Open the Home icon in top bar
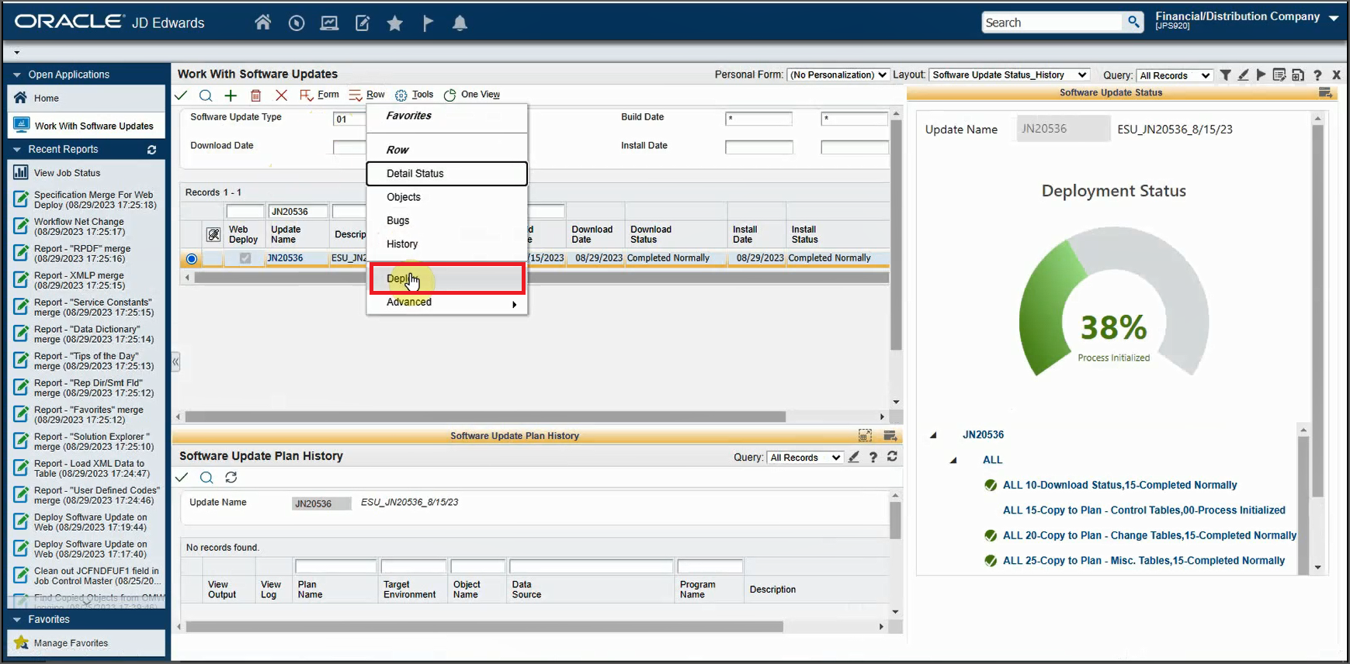 click(263, 22)
